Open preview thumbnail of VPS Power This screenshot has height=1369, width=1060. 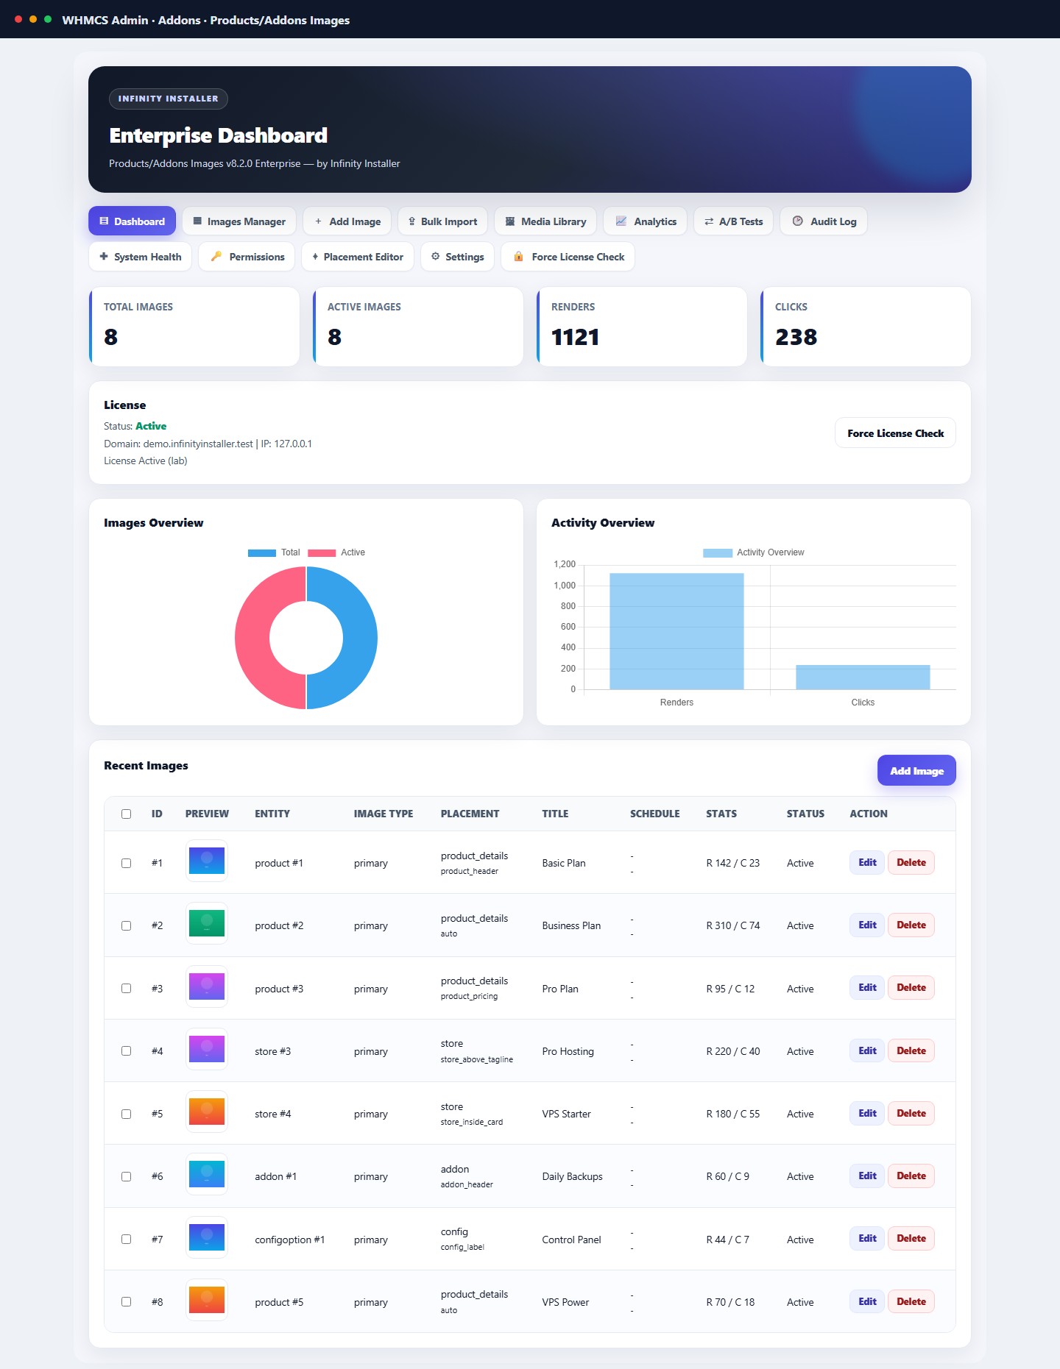207,1300
